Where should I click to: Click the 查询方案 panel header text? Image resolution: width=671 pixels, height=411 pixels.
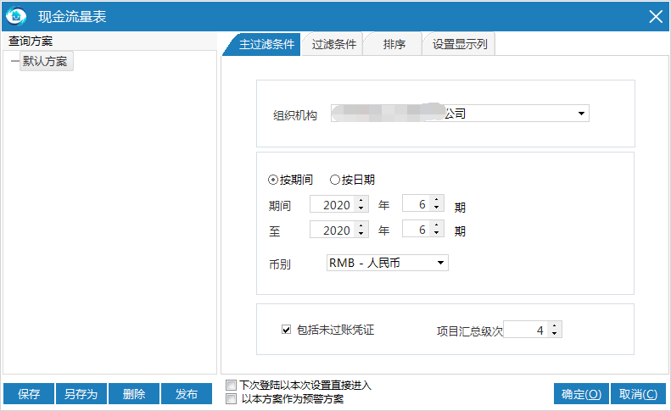[x=31, y=41]
